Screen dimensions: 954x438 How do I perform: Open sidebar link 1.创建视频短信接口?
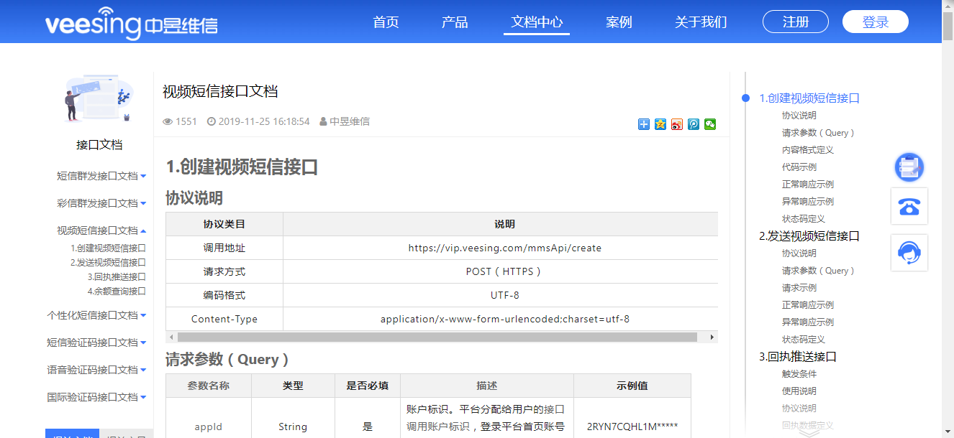tap(108, 248)
